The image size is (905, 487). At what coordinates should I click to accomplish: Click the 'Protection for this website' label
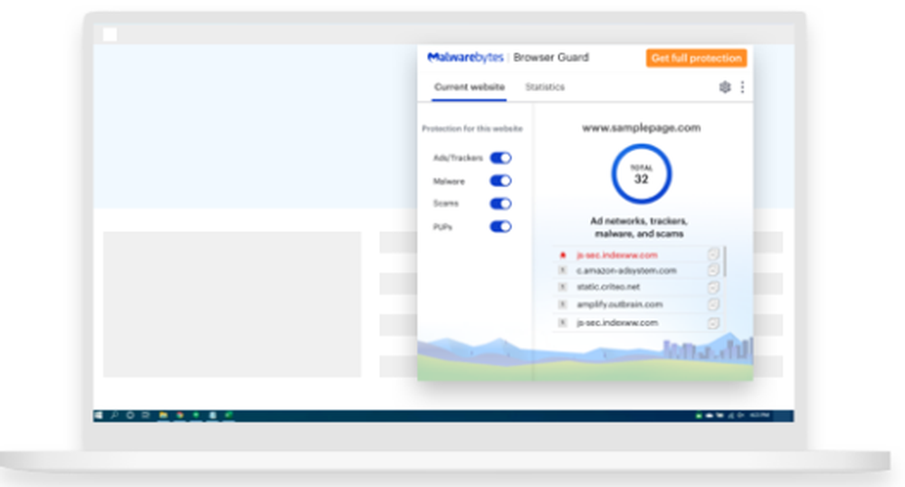[x=472, y=129]
